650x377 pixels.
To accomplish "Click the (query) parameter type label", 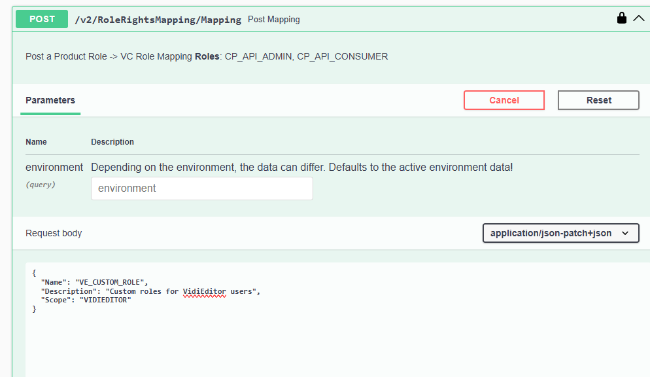I will (x=41, y=185).
